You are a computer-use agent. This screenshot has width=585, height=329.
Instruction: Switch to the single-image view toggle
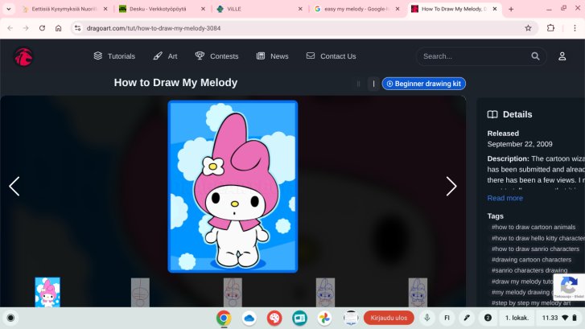click(373, 84)
